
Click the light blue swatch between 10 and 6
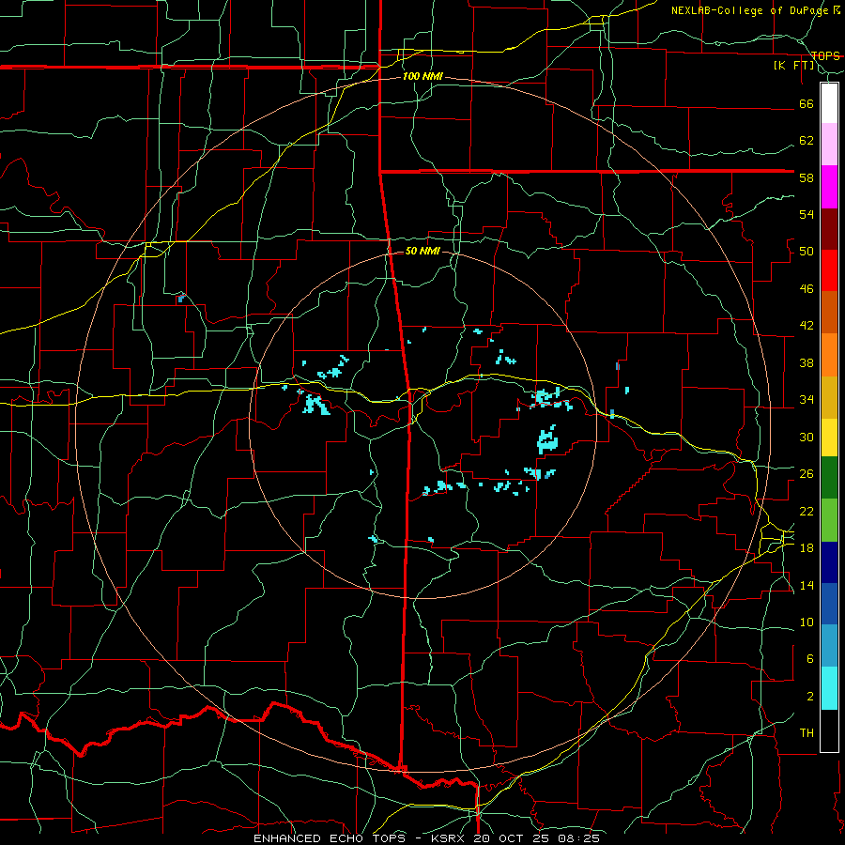coord(829,646)
